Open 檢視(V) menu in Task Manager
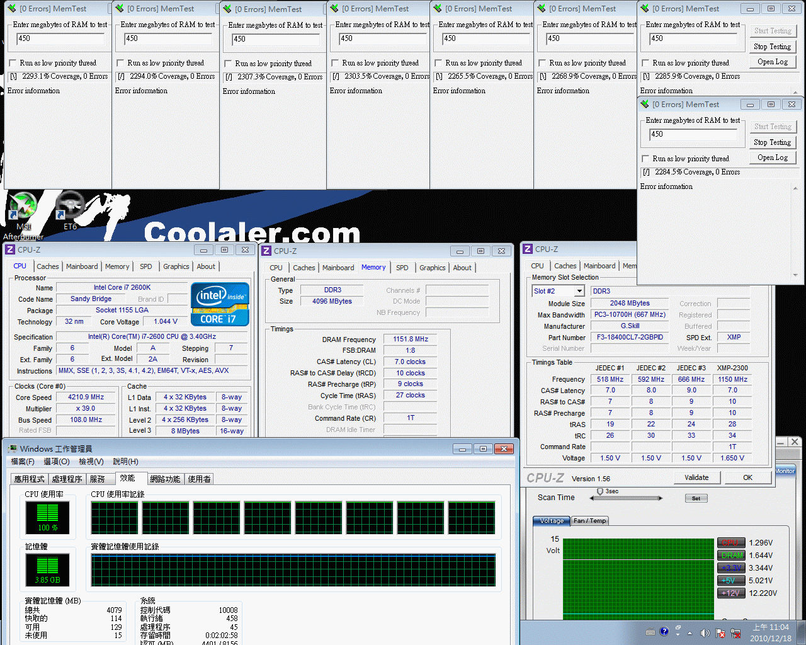The image size is (806, 645). pyautogui.click(x=91, y=462)
